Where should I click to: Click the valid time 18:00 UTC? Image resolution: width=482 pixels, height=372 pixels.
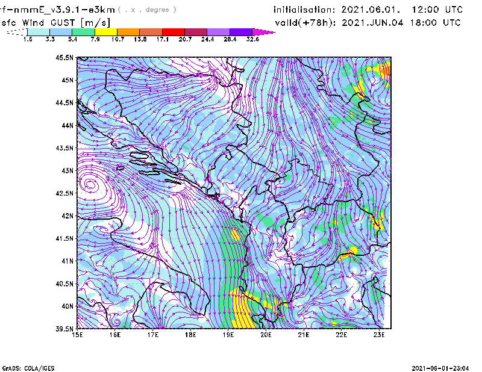[436, 23]
